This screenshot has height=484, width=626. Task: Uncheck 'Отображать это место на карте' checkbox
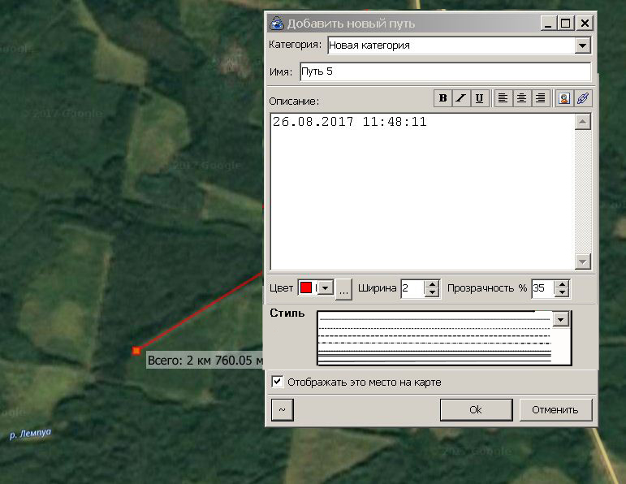[278, 382]
